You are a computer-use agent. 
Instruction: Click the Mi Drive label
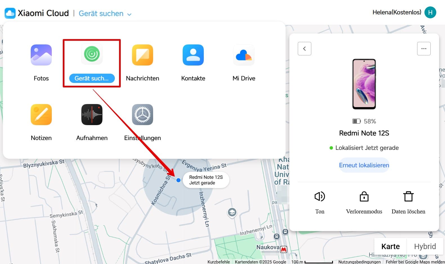click(244, 78)
